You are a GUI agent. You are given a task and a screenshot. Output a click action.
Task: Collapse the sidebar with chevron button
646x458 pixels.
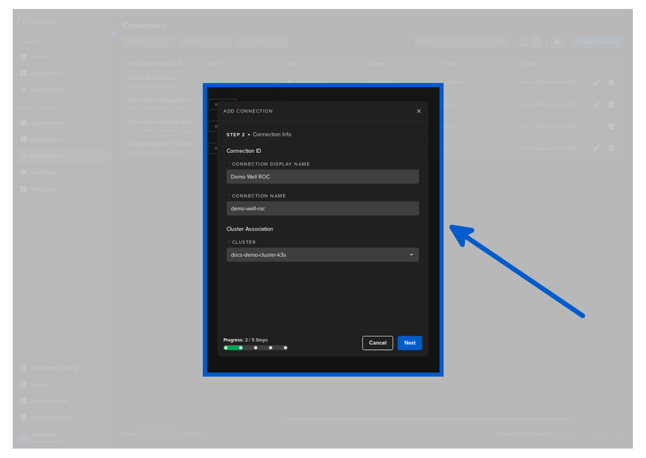[x=113, y=34]
